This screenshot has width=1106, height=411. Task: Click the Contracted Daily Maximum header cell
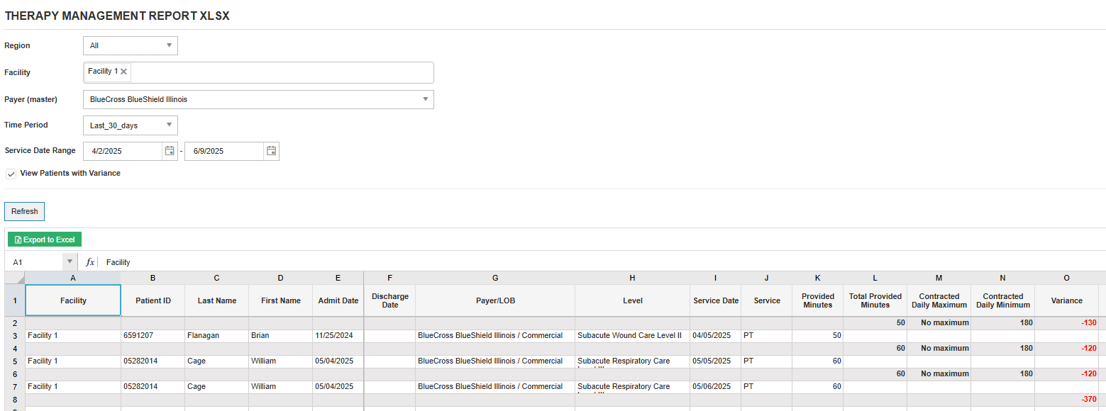(x=939, y=300)
